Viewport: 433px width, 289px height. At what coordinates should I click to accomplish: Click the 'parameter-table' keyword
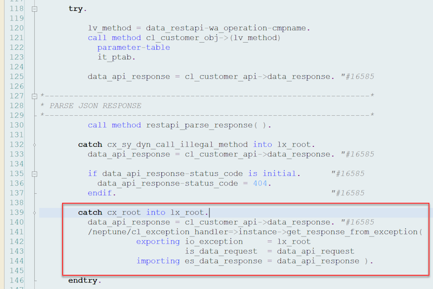[x=134, y=48]
